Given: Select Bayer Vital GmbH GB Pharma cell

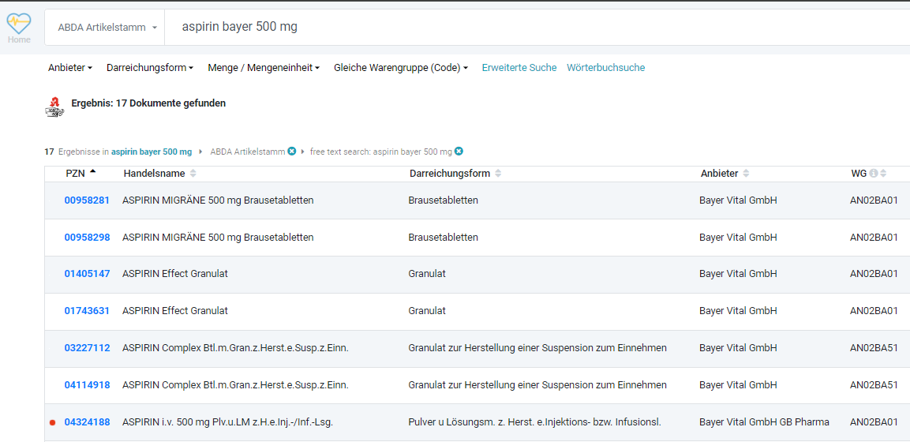Looking at the screenshot, I should coord(764,422).
